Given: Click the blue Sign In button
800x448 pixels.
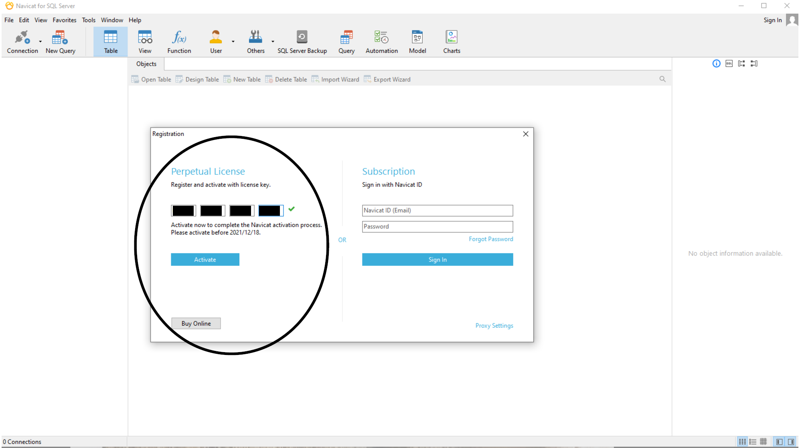Looking at the screenshot, I should tap(437, 259).
